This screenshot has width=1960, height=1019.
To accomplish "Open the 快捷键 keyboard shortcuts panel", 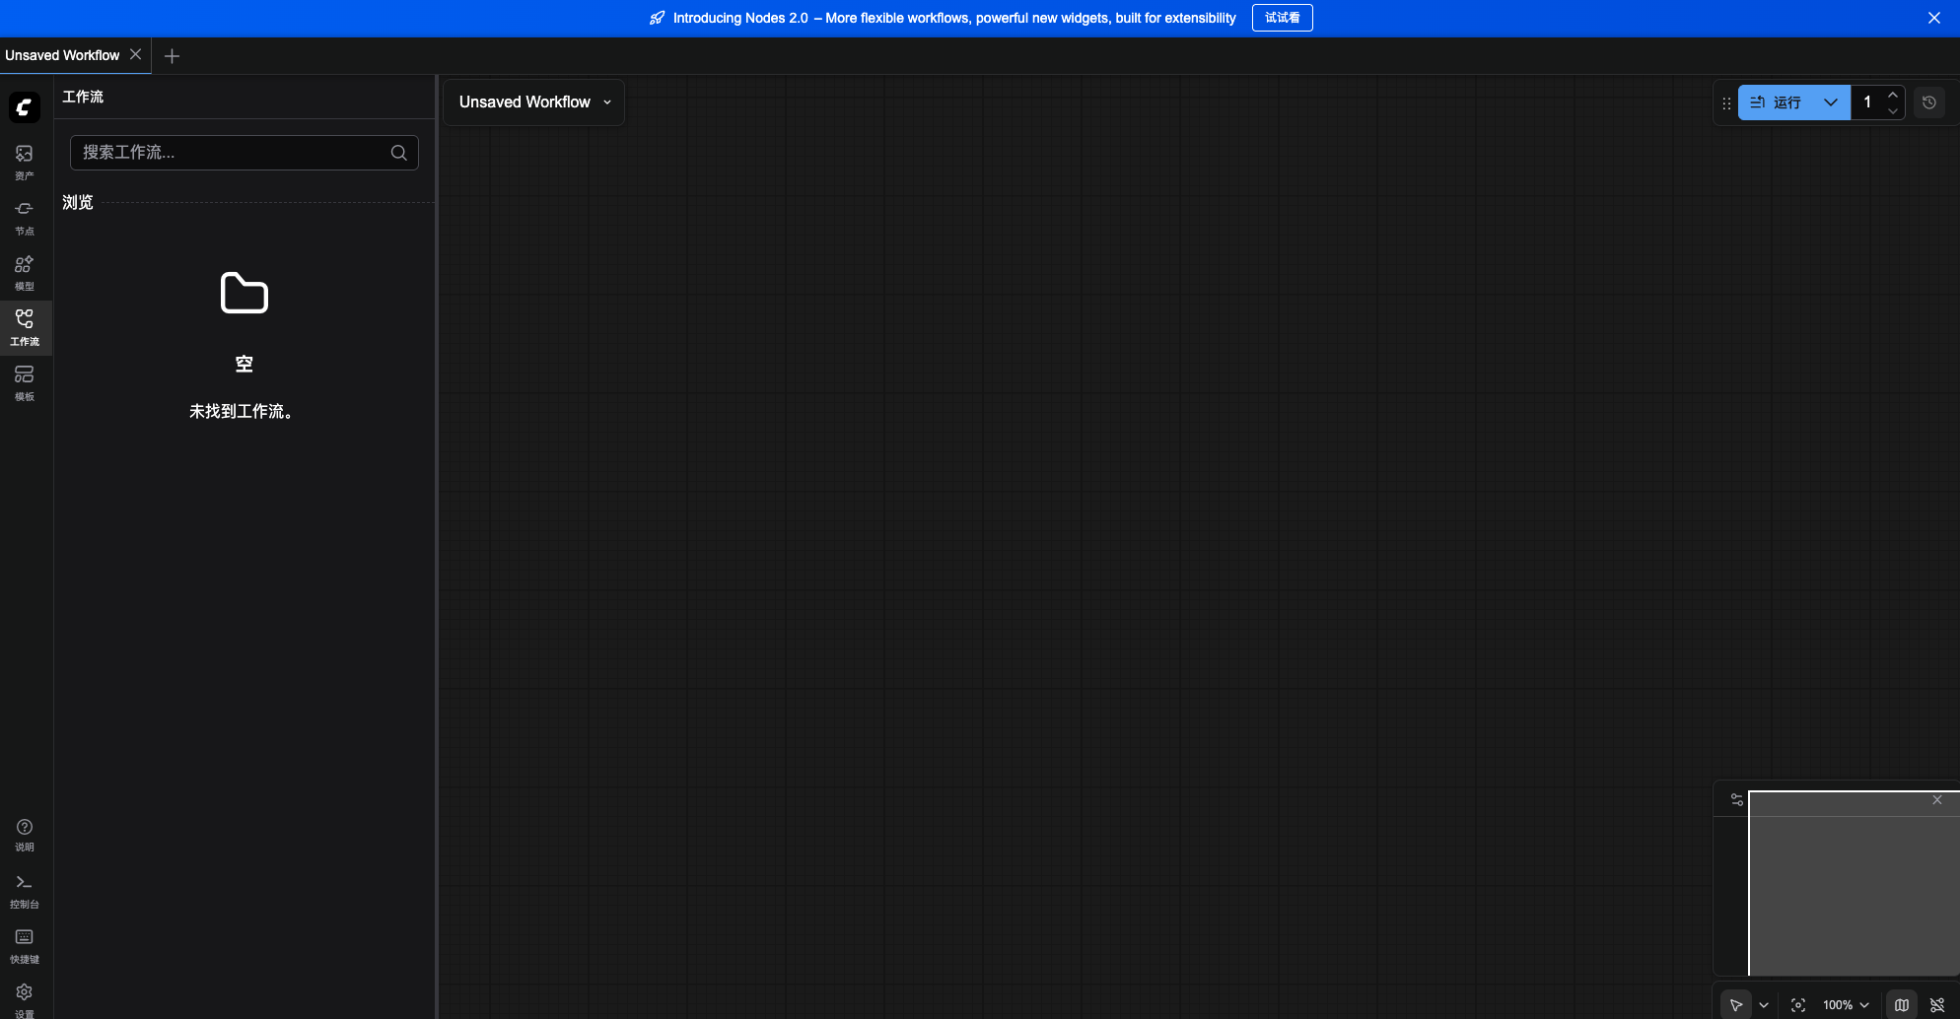I will coord(25,945).
